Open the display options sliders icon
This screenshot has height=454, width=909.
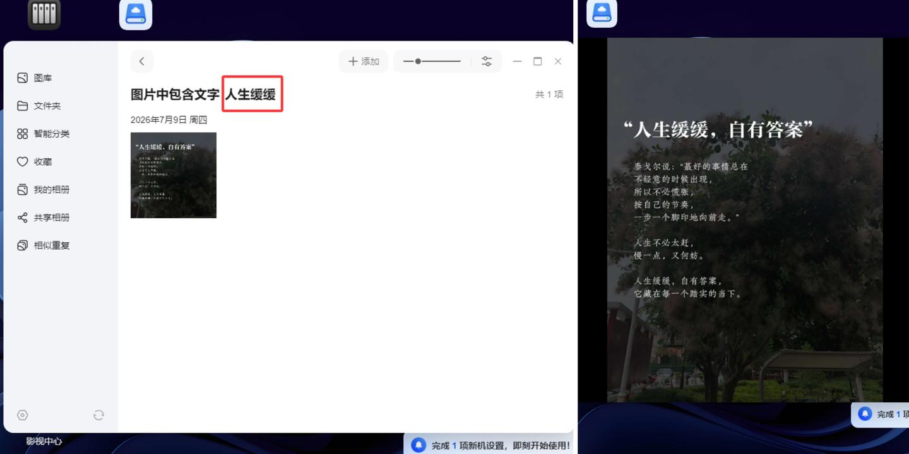[x=487, y=61]
